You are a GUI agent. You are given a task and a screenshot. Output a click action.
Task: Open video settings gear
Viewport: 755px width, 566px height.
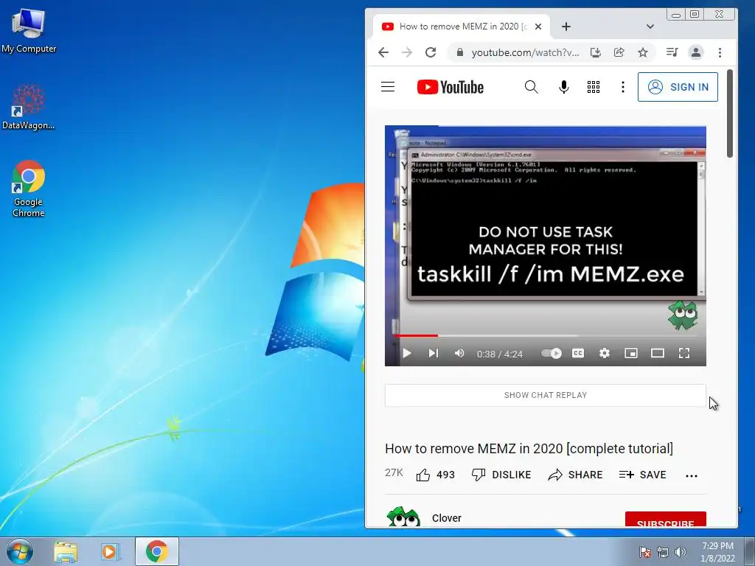point(605,354)
